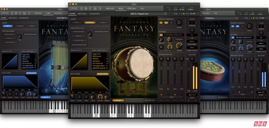
Task: Click the reverb Master button in front window
Action: pos(179,39)
